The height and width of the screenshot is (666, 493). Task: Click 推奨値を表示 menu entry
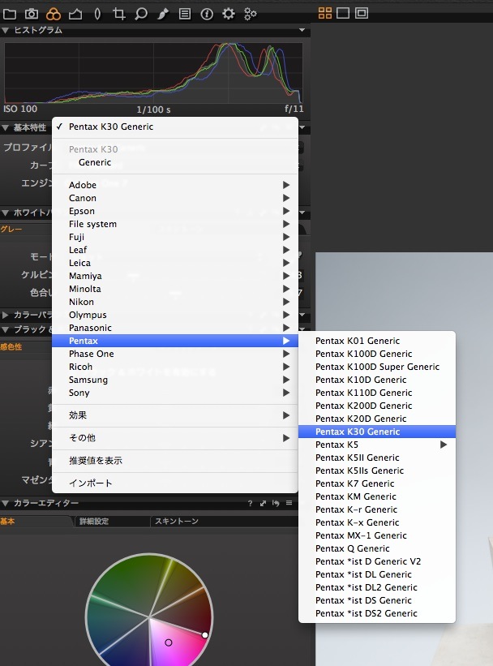coord(175,461)
